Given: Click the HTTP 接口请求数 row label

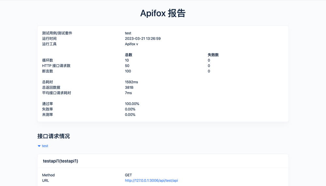Looking at the screenshot, I should click(56, 66).
